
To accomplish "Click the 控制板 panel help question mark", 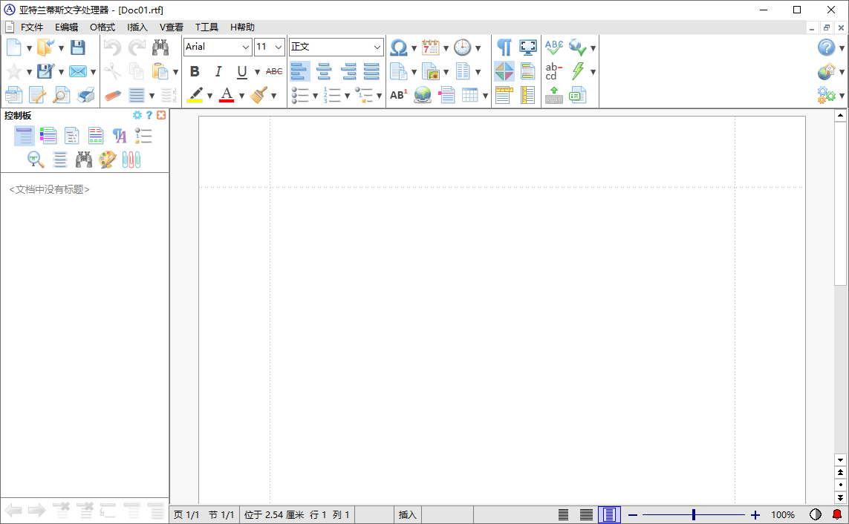I will pyautogui.click(x=149, y=115).
